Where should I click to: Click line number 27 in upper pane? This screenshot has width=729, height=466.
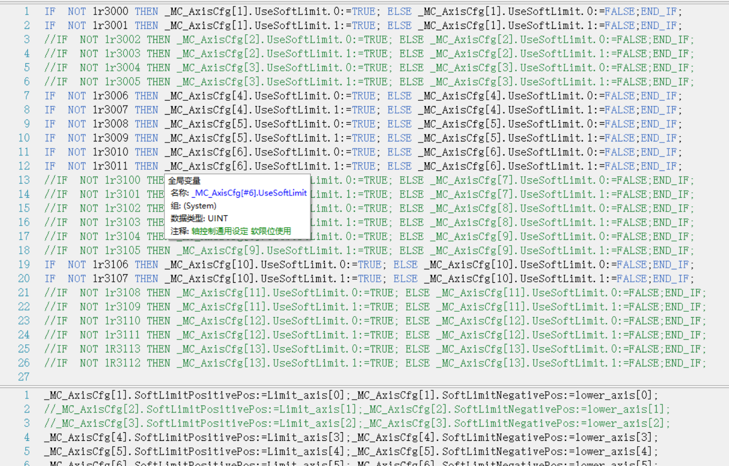coord(24,377)
